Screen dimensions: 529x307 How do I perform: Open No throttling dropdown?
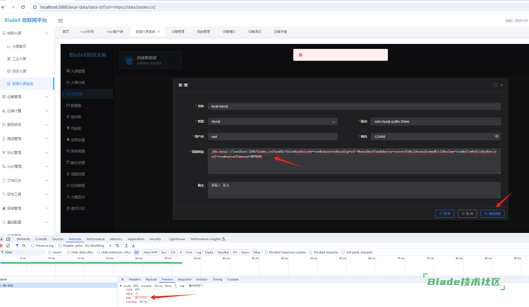coord(98,246)
